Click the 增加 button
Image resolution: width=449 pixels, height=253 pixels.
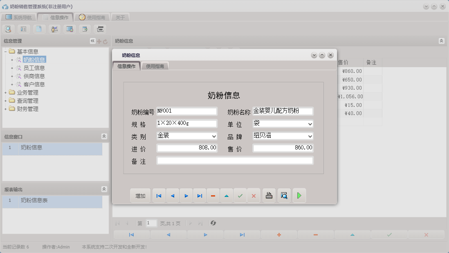[x=140, y=195]
